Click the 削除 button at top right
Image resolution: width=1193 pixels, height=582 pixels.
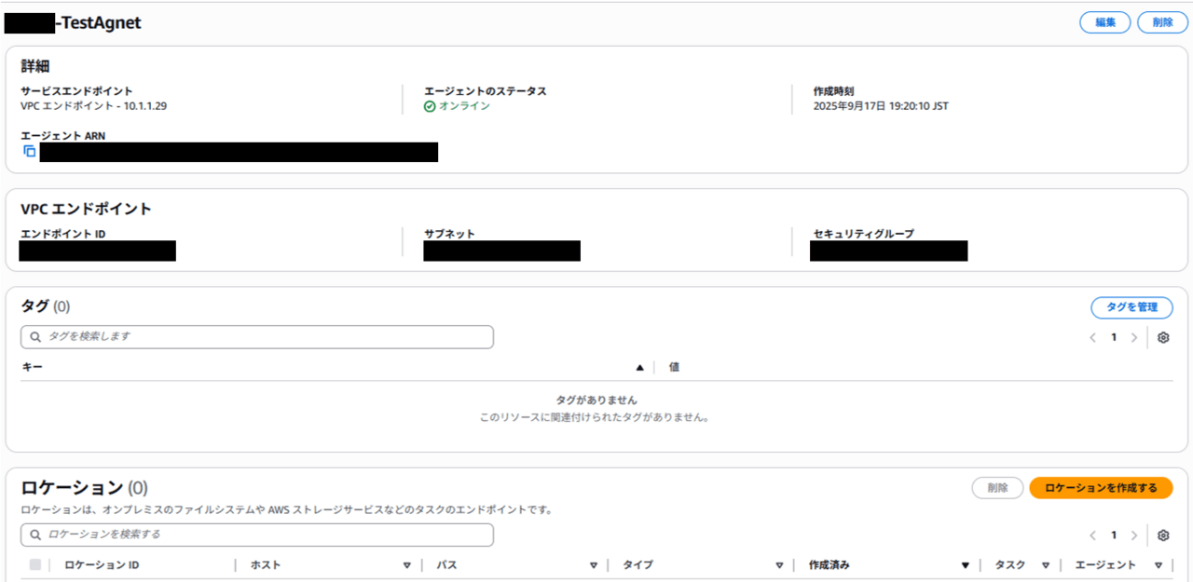pos(1162,22)
